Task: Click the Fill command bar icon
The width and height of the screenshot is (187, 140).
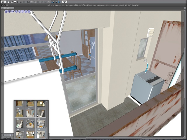Action: click(32, 2)
